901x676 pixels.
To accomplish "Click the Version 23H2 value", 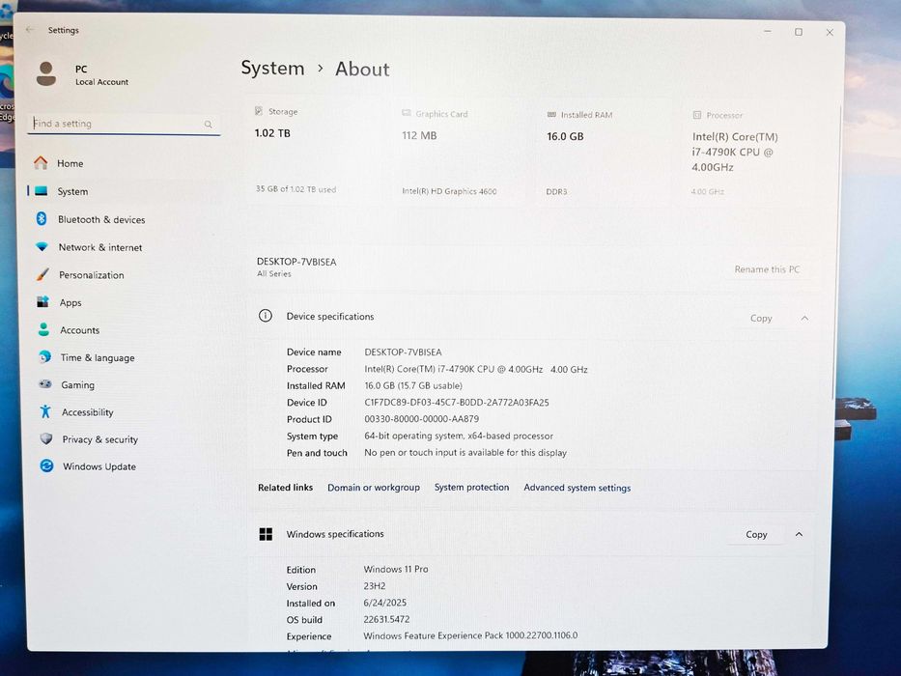I will (374, 586).
